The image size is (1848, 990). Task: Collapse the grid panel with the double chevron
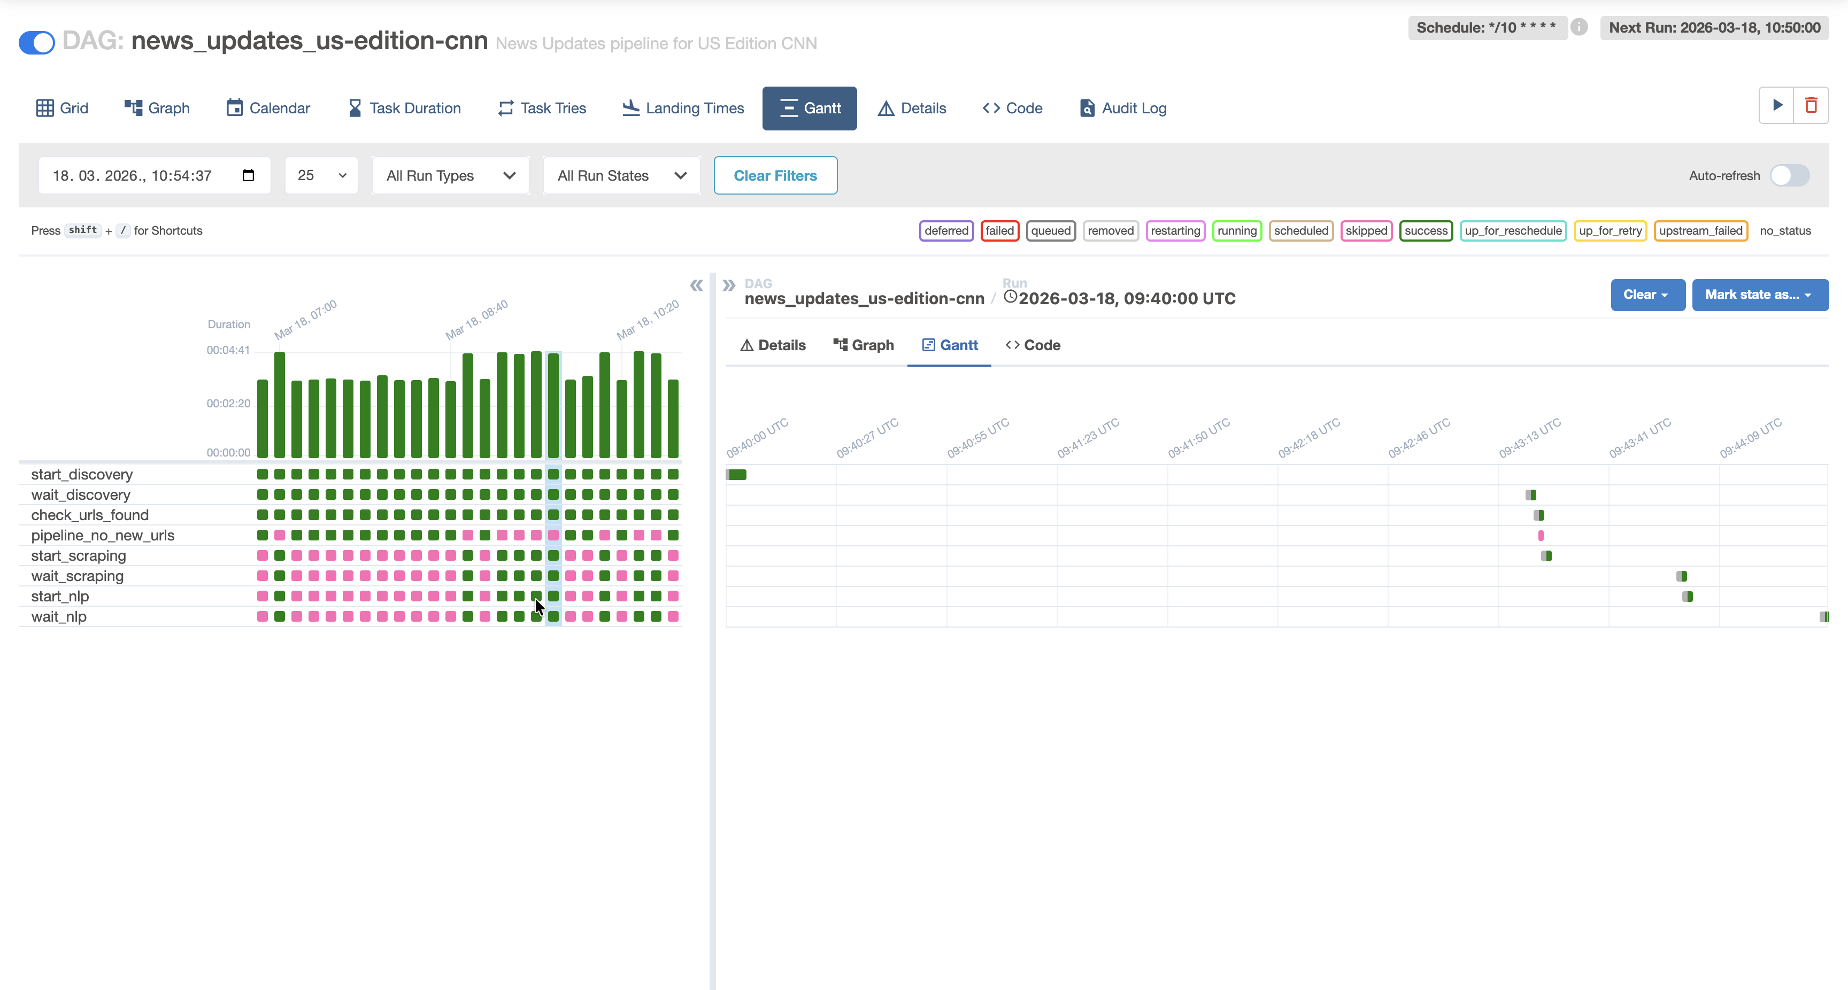pyautogui.click(x=696, y=285)
